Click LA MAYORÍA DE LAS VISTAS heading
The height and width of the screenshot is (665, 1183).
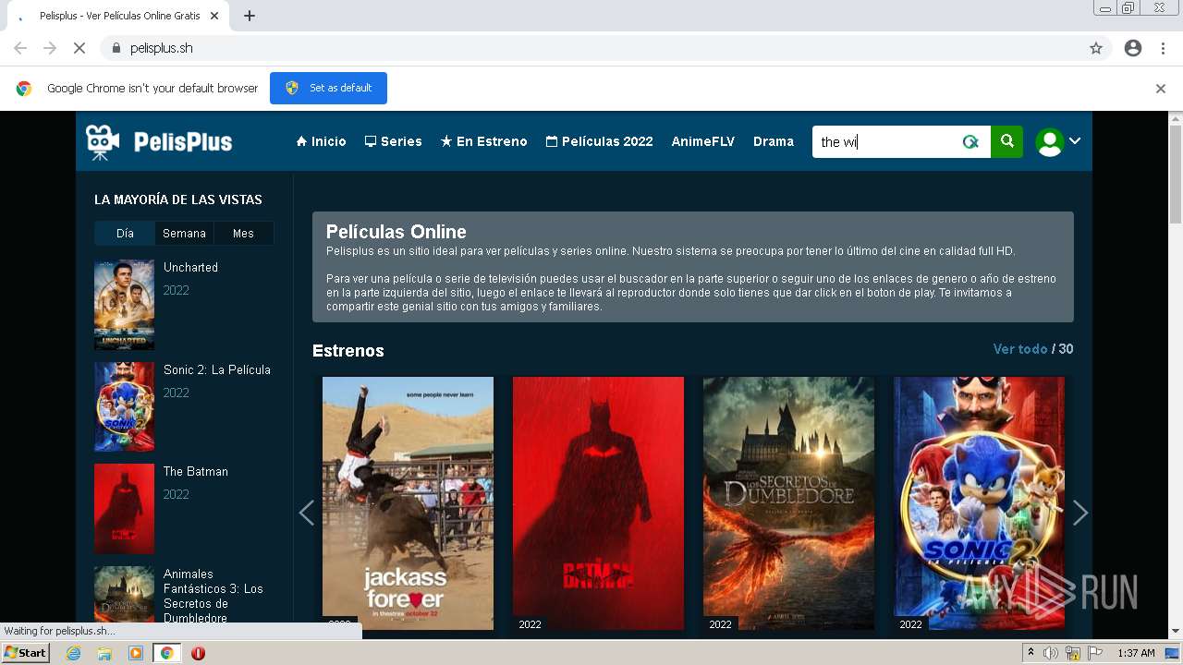click(x=178, y=199)
